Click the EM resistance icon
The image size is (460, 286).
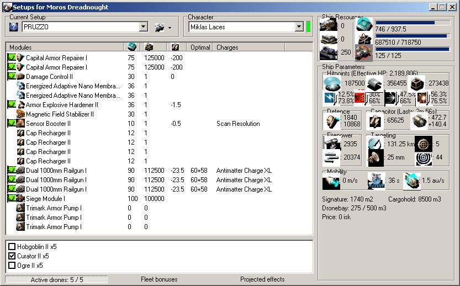(x=330, y=98)
